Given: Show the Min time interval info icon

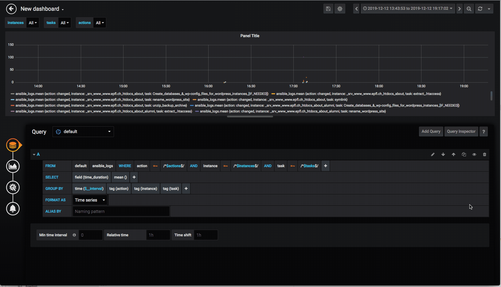Looking at the screenshot, I should pos(74,235).
